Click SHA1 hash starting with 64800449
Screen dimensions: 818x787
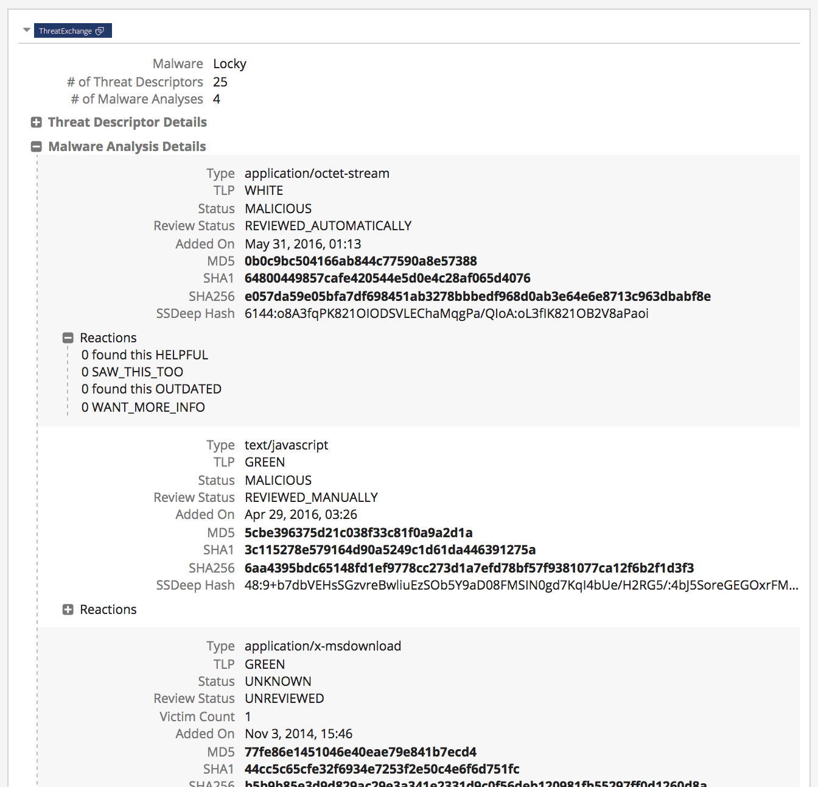387,278
